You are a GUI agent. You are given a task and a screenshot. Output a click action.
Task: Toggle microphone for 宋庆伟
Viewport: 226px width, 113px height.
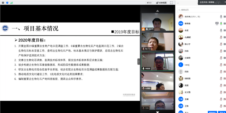tap(221, 16)
